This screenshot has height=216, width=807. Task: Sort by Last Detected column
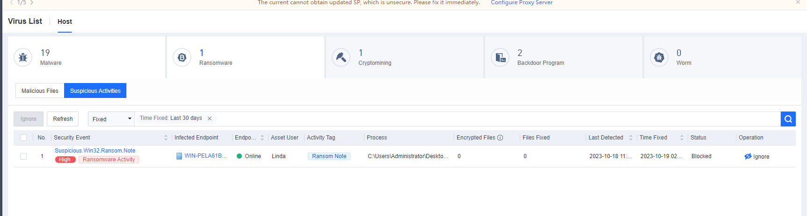click(x=631, y=138)
